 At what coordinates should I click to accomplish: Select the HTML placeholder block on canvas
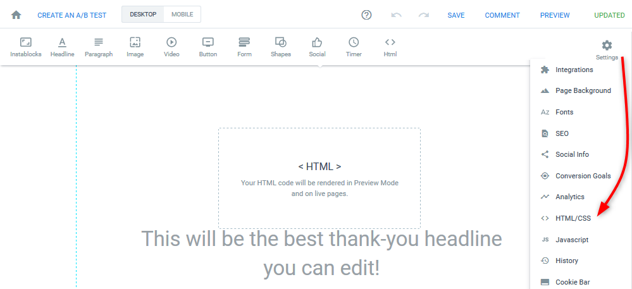click(x=319, y=178)
